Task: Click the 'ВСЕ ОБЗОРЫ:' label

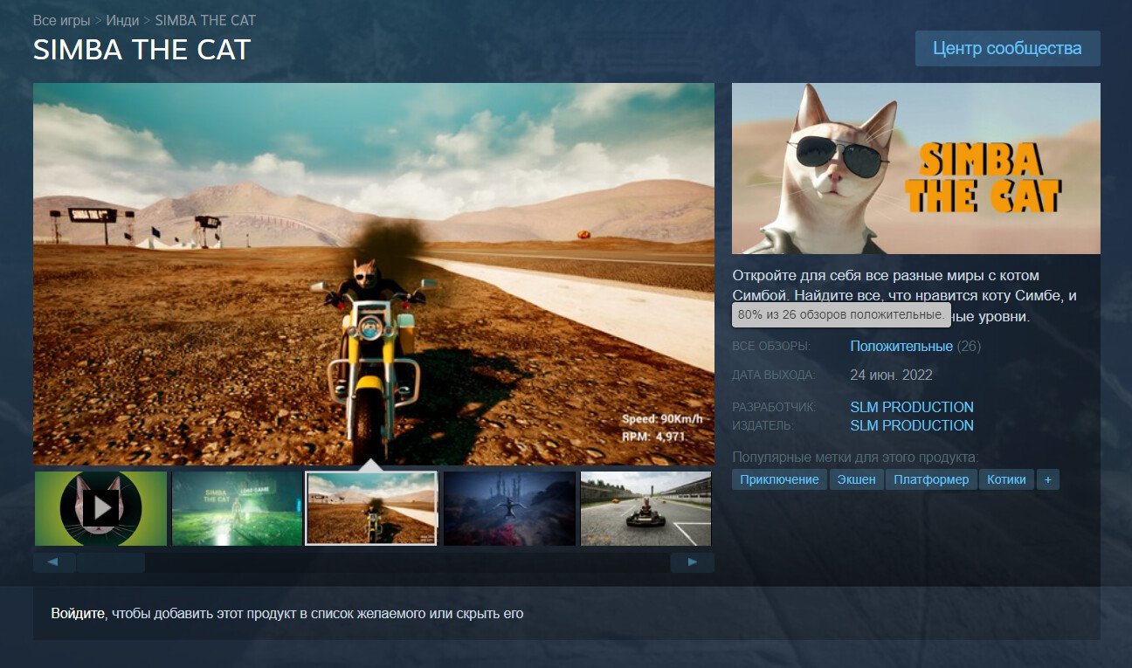Action: click(x=771, y=347)
